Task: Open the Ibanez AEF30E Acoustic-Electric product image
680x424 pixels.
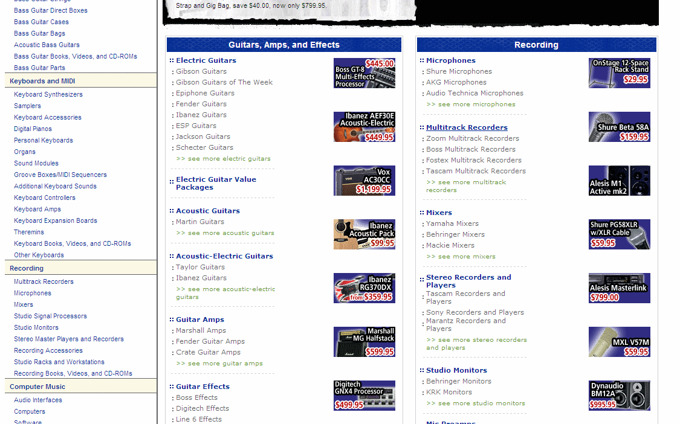Action: pos(364,127)
